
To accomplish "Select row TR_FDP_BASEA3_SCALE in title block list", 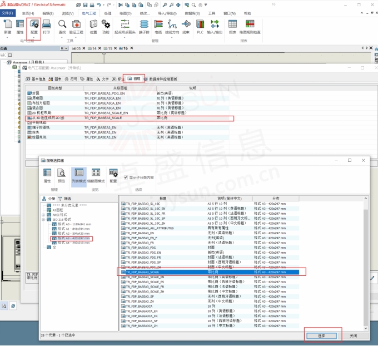I will click(x=210, y=272).
